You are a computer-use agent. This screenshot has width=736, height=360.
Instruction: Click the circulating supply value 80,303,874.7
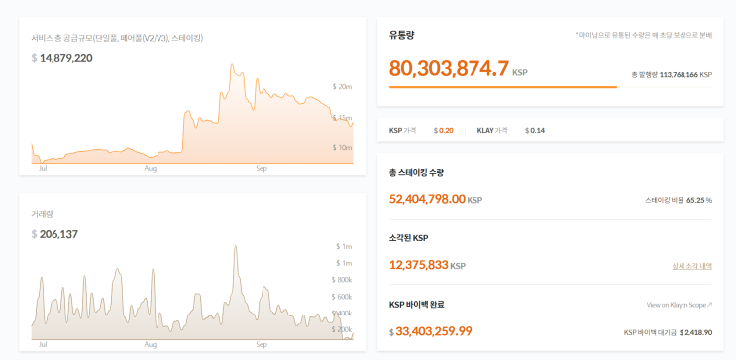[x=449, y=68]
